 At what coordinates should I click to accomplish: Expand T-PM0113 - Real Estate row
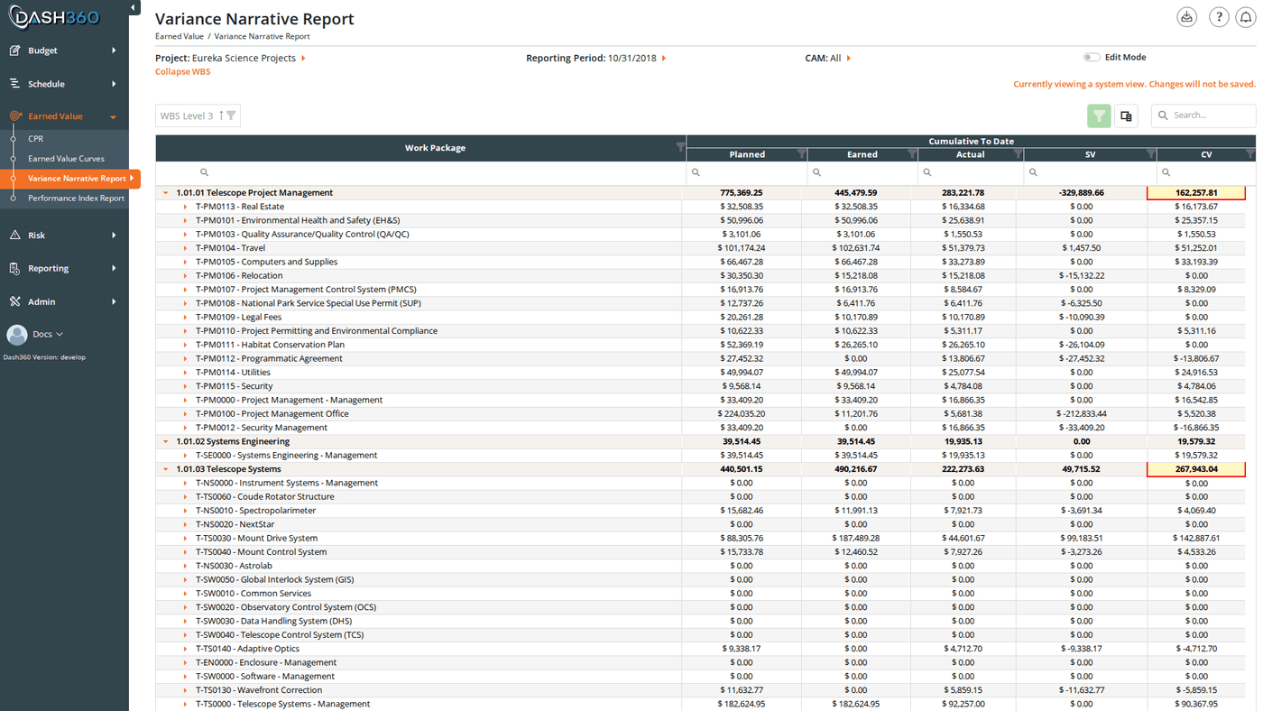click(185, 207)
